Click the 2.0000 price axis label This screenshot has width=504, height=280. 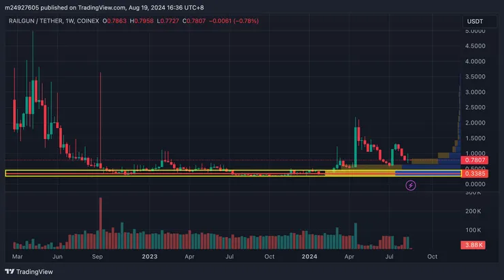[475, 123]
